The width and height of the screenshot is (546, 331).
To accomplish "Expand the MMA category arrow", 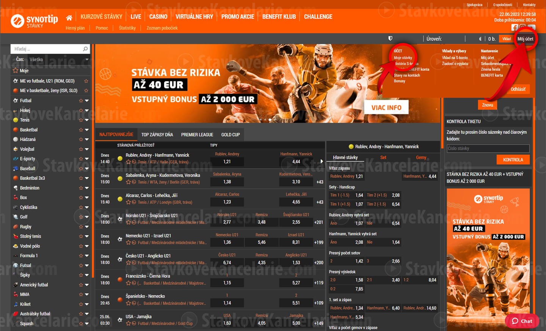I will click(87, 294).
